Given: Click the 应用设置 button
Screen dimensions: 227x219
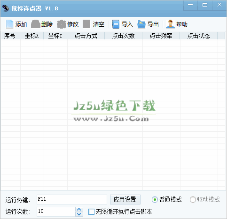Looking at the screenshot, I should [125, 199].
